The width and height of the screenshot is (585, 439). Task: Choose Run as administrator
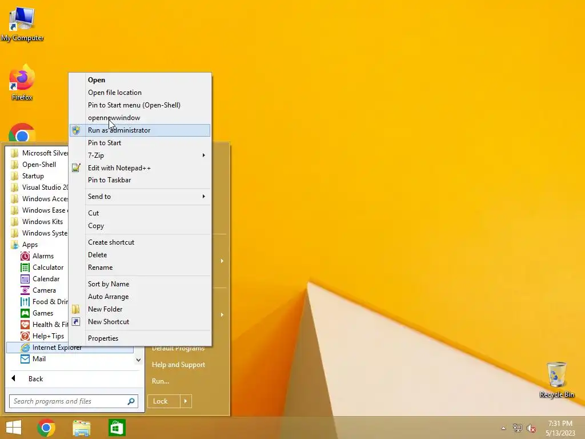(140, 130)
